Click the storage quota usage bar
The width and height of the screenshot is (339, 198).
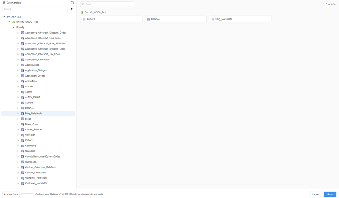[27, 194]
